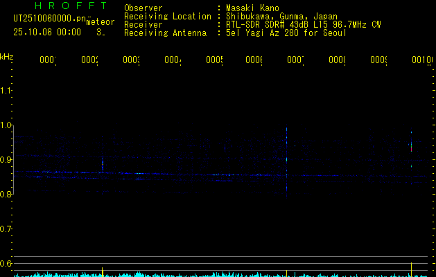Viewport: 436px width, 277px height.
Task: Click the Observer label
Action: click(x=143, y=8)
